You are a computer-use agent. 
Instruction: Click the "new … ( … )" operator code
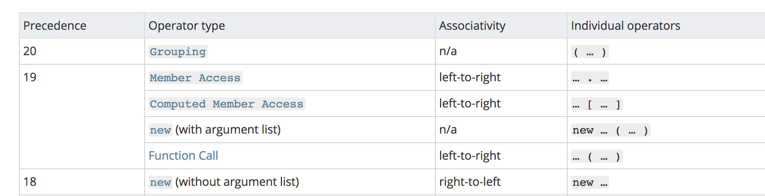[611, 131]
